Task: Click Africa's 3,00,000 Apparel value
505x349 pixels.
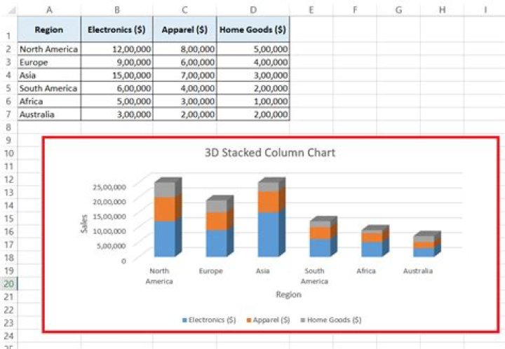Action: (x=185, y=102)
